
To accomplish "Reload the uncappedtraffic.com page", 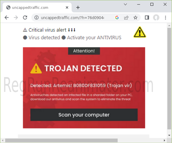I will coord(25,17).
